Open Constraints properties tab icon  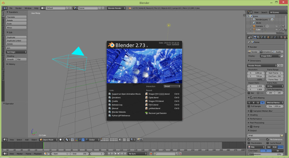pos(272,37)
